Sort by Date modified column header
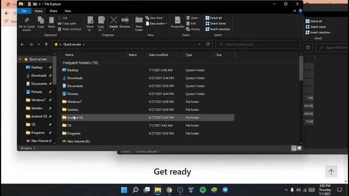Viewport: 349px width, 196px height. click(x=159, y=55)
